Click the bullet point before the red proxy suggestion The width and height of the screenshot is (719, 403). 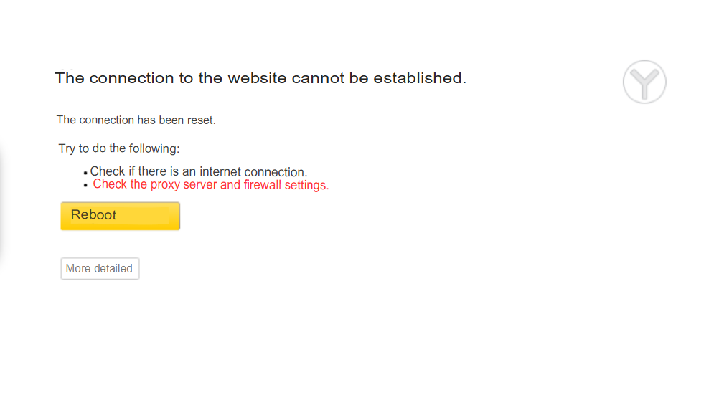tap(85, 186)
